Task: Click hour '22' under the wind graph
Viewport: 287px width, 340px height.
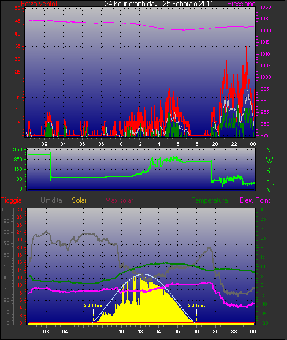Action: 234,144
